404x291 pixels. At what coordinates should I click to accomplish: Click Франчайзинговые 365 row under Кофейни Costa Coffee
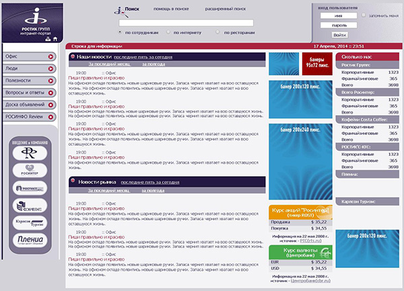point(370,134)
